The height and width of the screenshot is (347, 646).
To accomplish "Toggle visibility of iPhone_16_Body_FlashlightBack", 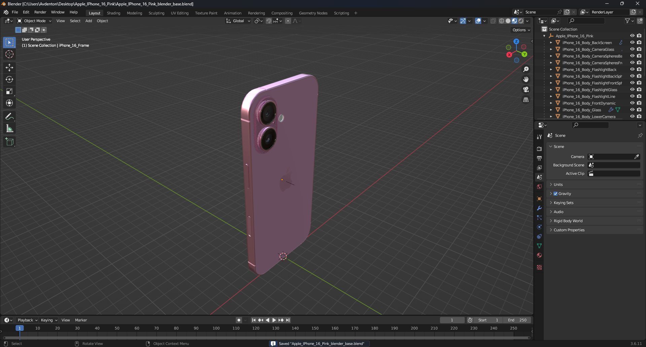I will pyautogui.click(x=632, y=70).
